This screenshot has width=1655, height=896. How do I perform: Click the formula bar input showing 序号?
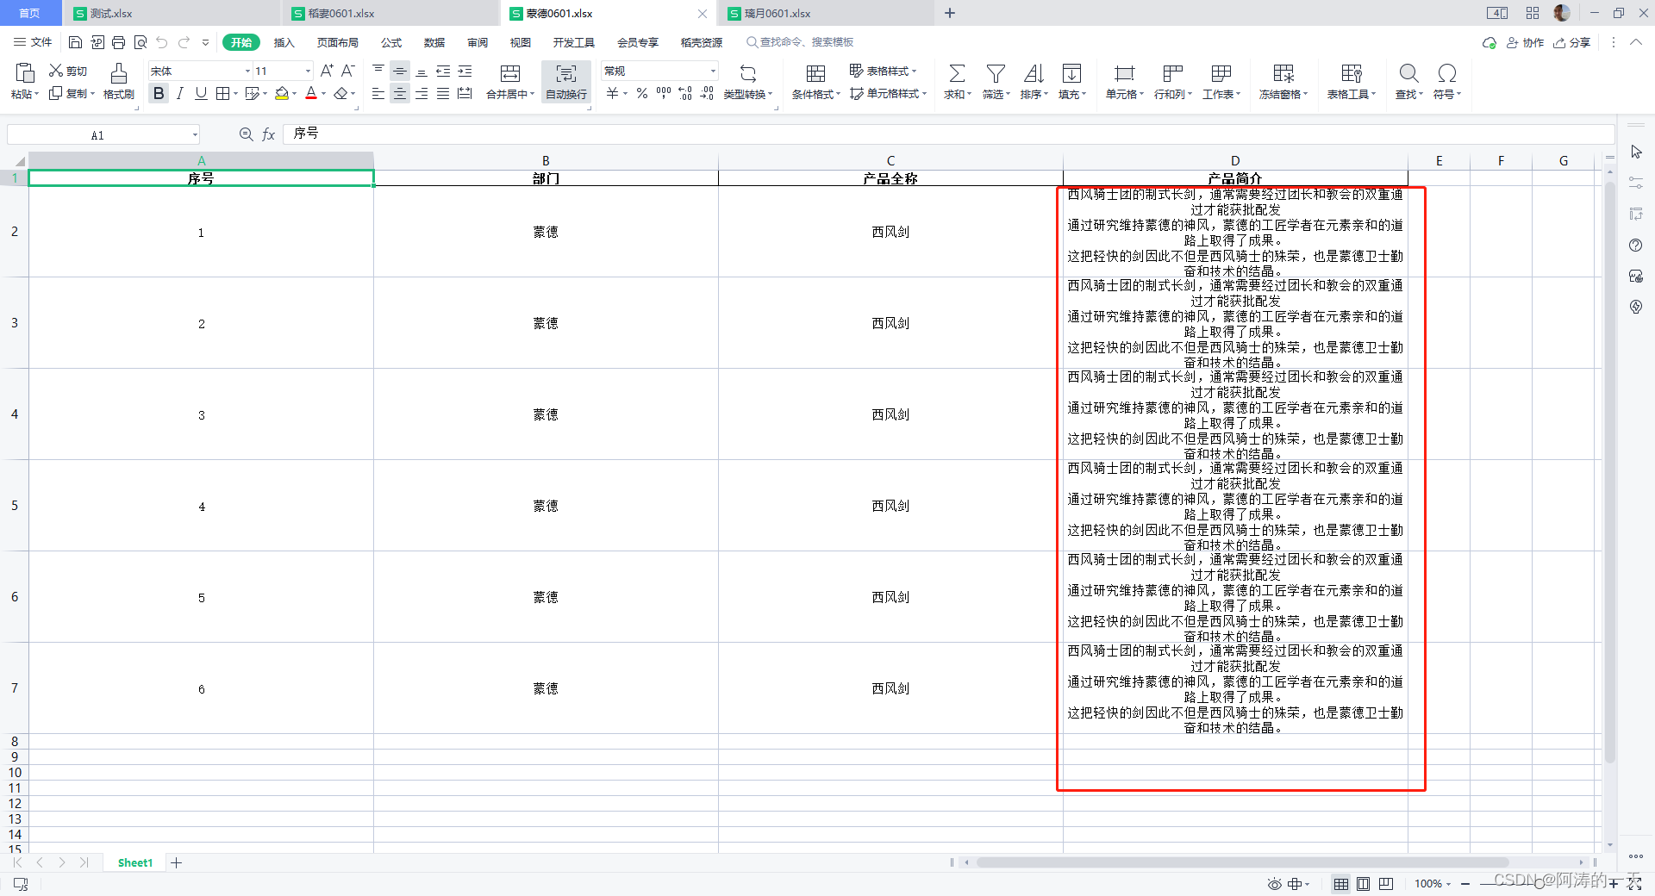(948, 134)
